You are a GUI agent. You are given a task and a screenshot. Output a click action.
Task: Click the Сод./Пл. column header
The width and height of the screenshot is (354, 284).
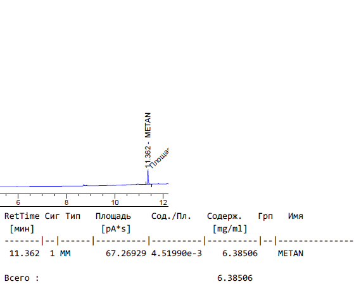[171, 216]
